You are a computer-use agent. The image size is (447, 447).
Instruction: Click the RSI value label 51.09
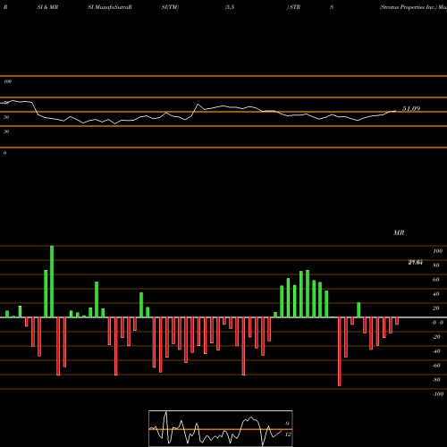tap(411, 109)
